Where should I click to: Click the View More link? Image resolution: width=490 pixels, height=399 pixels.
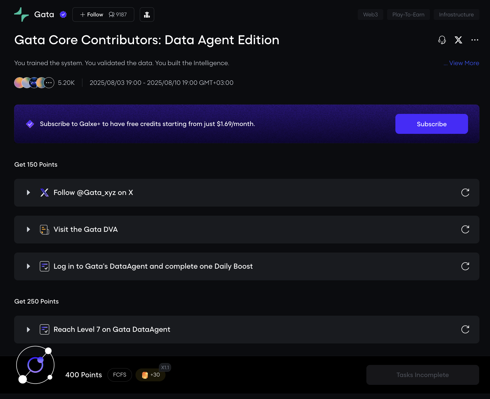(464, 63)
